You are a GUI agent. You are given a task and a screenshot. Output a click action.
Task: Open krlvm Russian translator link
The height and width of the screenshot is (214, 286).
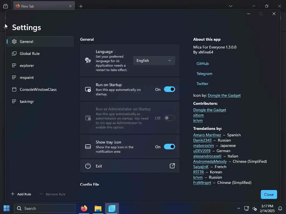198,177
